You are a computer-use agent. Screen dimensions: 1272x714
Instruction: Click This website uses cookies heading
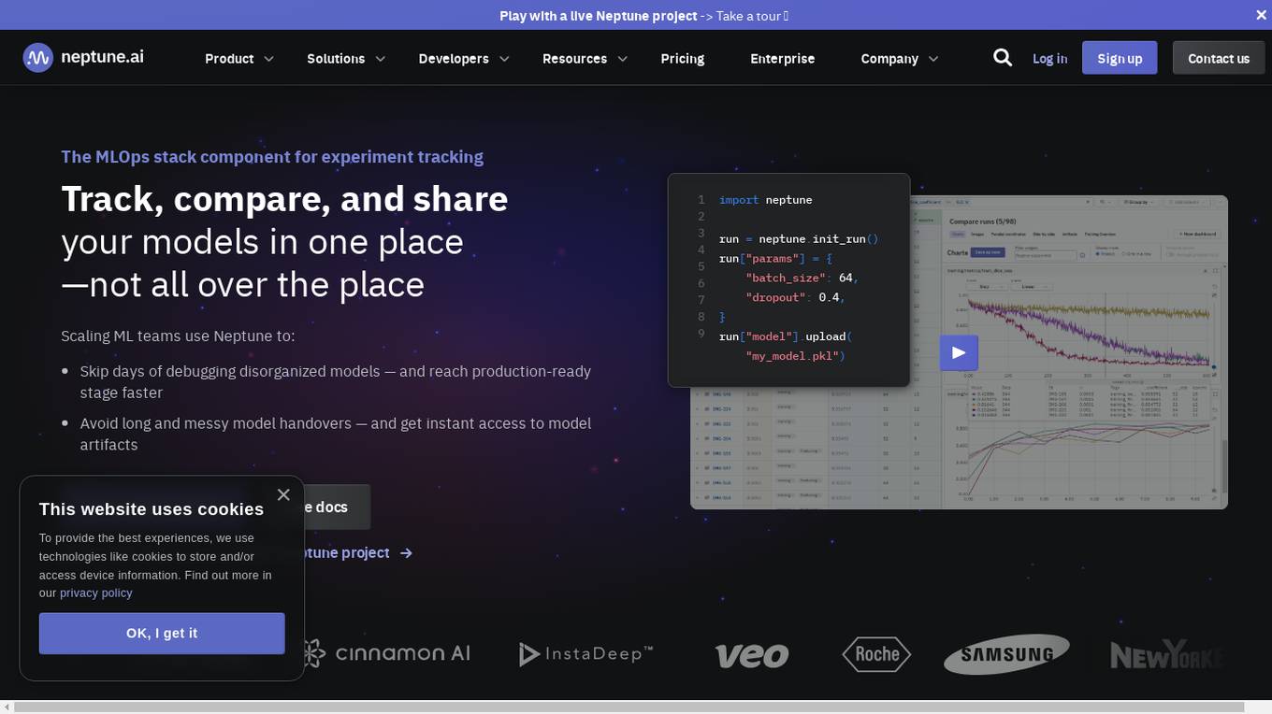[x=152, y=509]
